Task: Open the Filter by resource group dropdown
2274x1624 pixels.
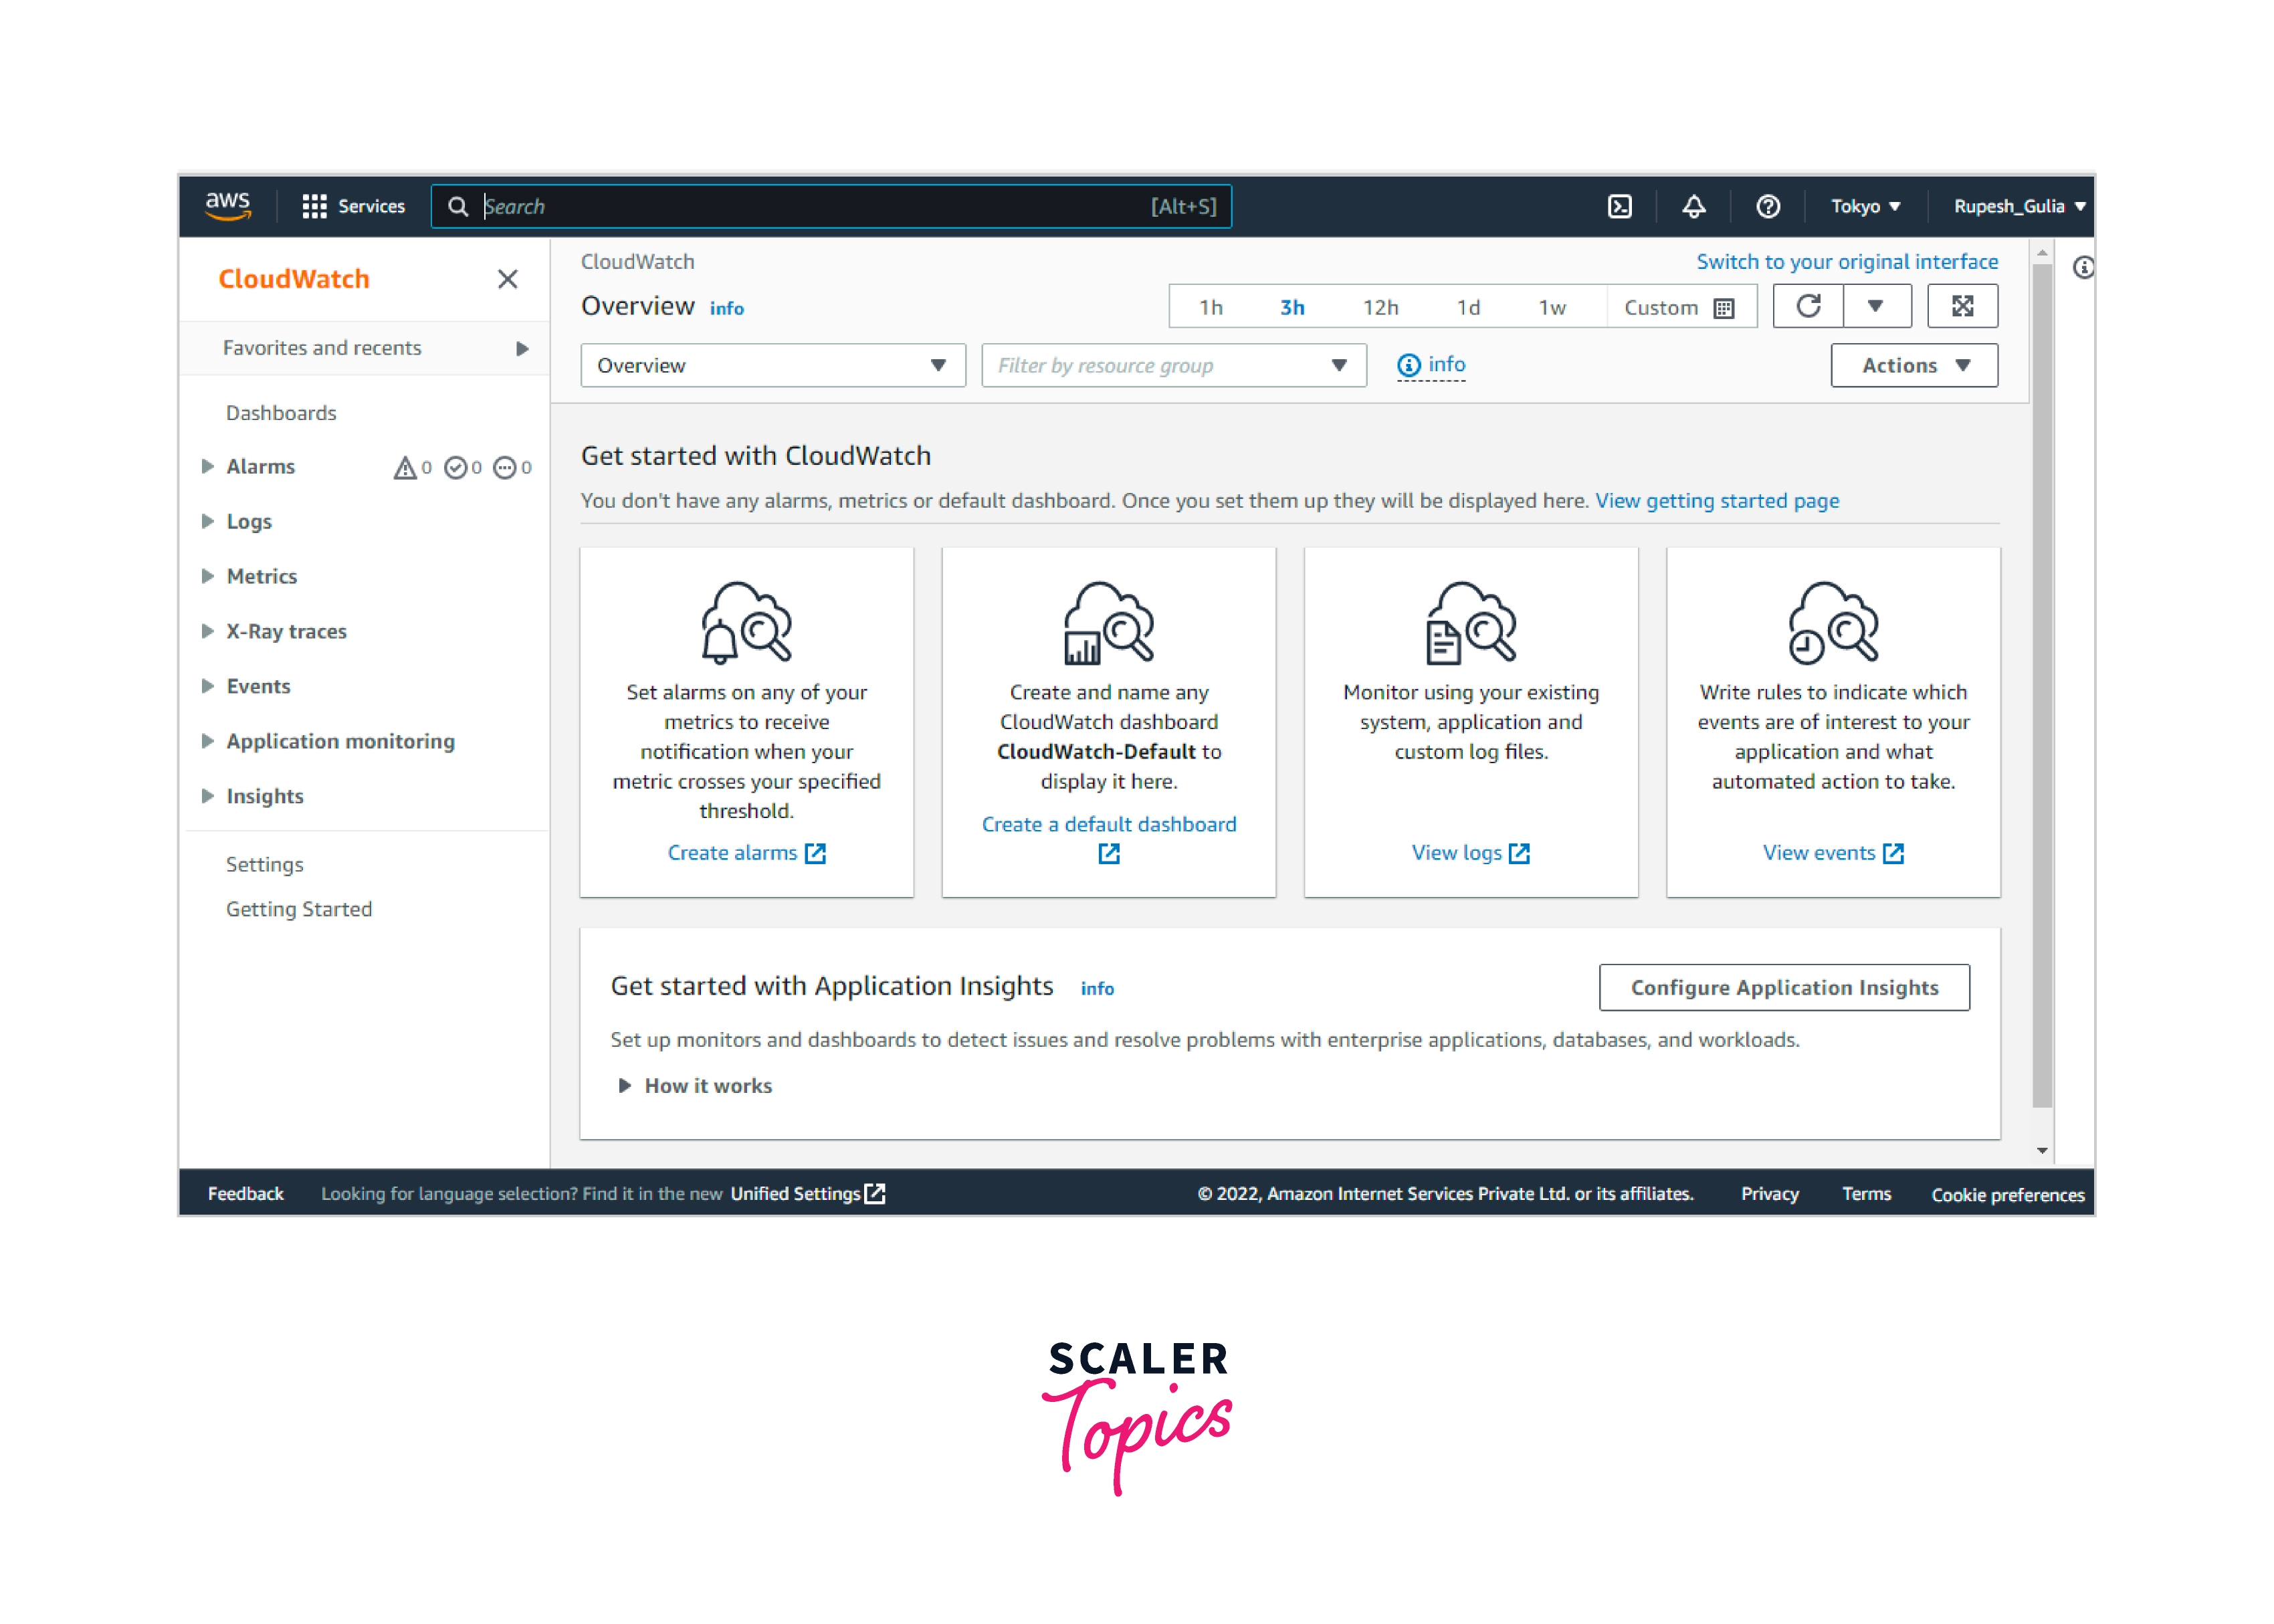Action: coord(1173,366)
